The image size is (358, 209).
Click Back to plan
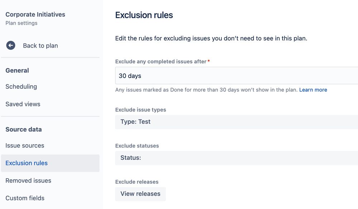[x=40, y=45]
